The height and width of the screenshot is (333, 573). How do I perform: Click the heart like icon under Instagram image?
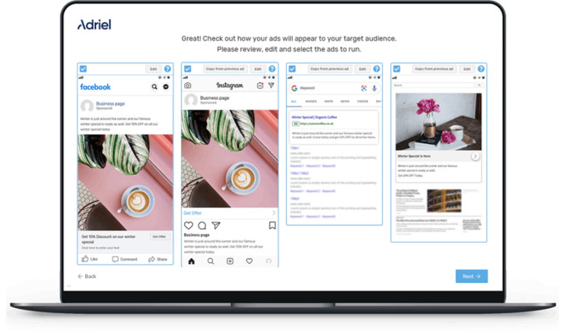188,226
